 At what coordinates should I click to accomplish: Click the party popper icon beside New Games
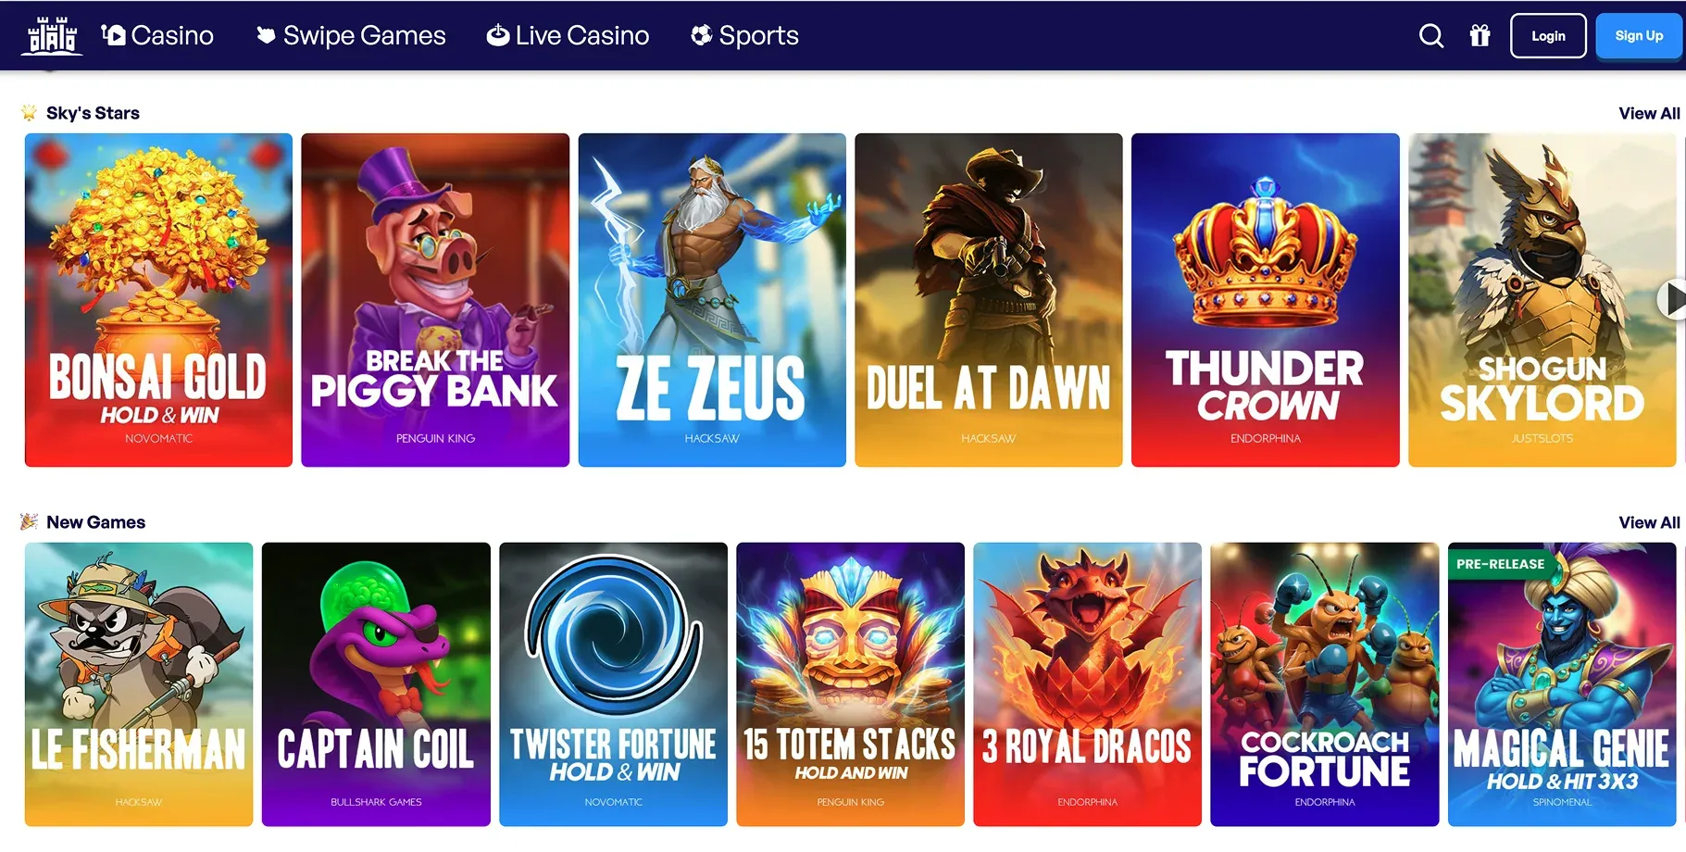[30, 522]
